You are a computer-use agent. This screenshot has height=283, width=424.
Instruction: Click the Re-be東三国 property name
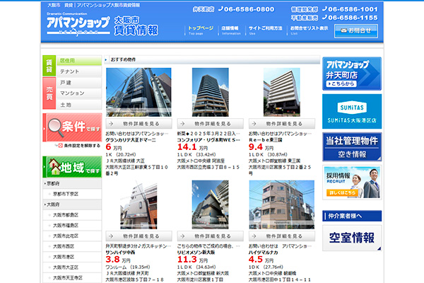pos(265,140)
